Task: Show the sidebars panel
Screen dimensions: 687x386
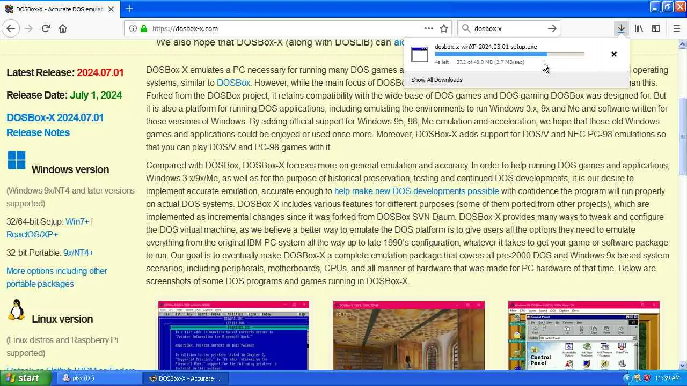Action: [x=656, y=28]
